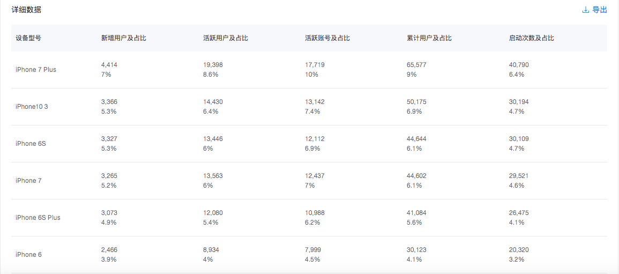619x274 pixels.
Task: Click new users value 3,073
Action: coord(109,213)
